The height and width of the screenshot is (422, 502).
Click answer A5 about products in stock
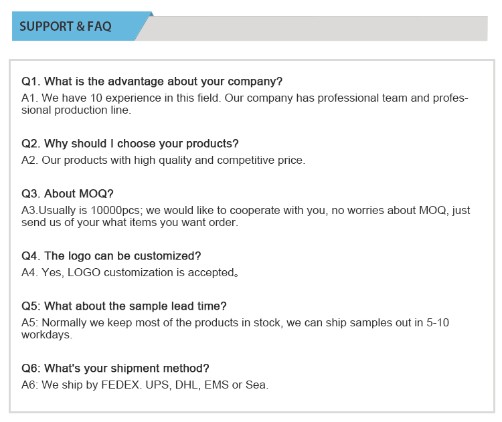coord(235,322)
